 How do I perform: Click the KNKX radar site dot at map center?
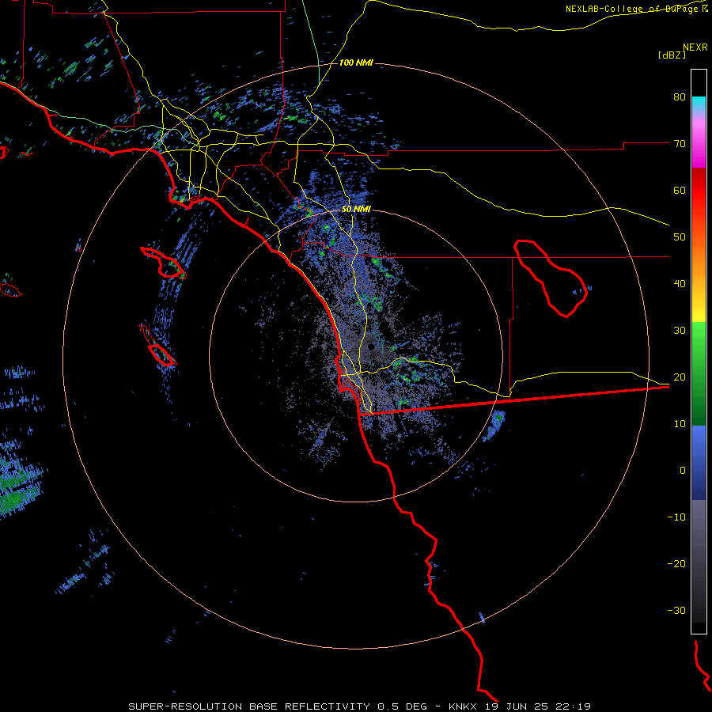pos(371,347)
